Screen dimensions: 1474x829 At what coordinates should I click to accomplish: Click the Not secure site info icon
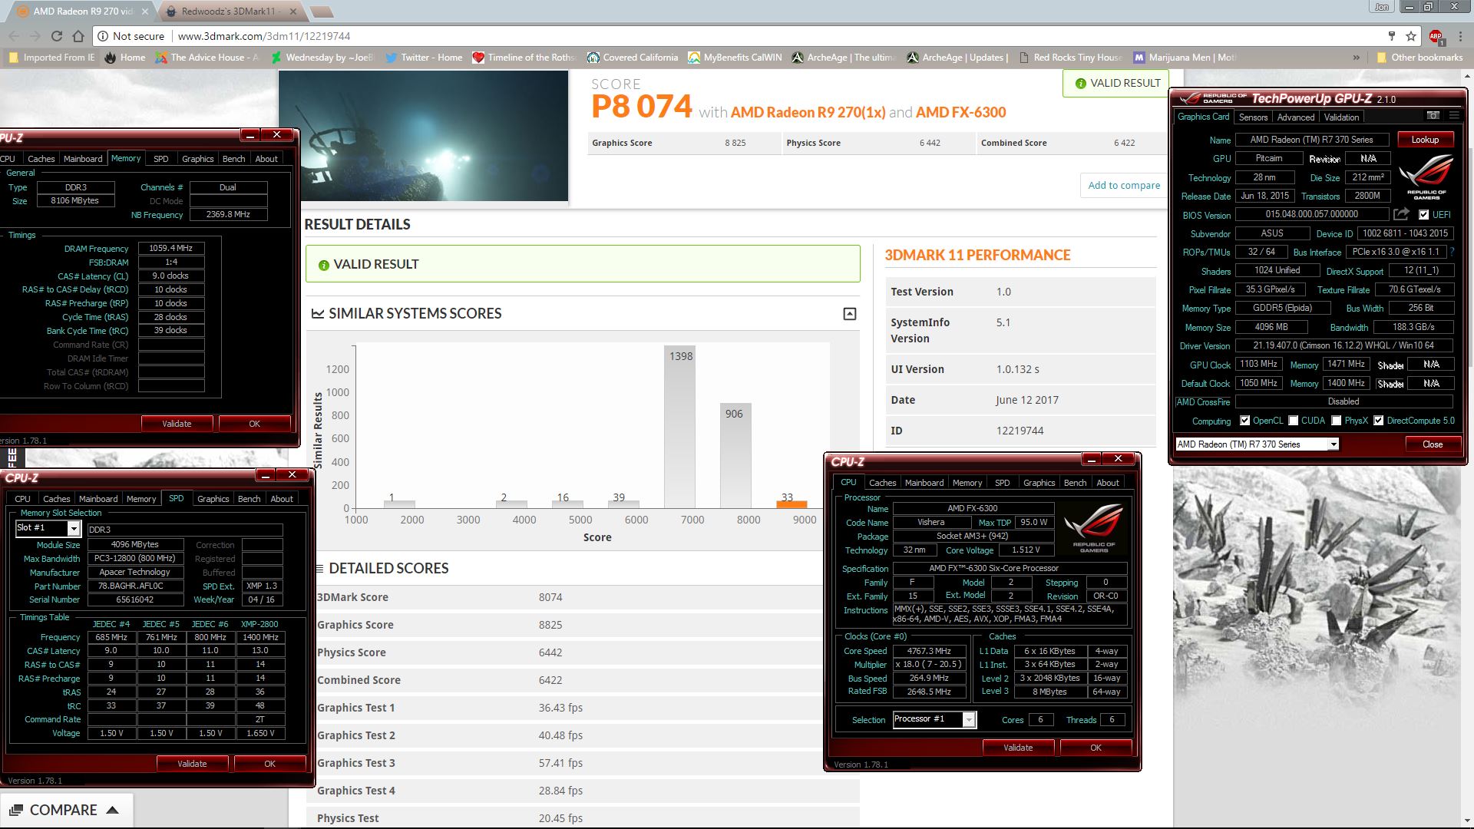(103, 36)
